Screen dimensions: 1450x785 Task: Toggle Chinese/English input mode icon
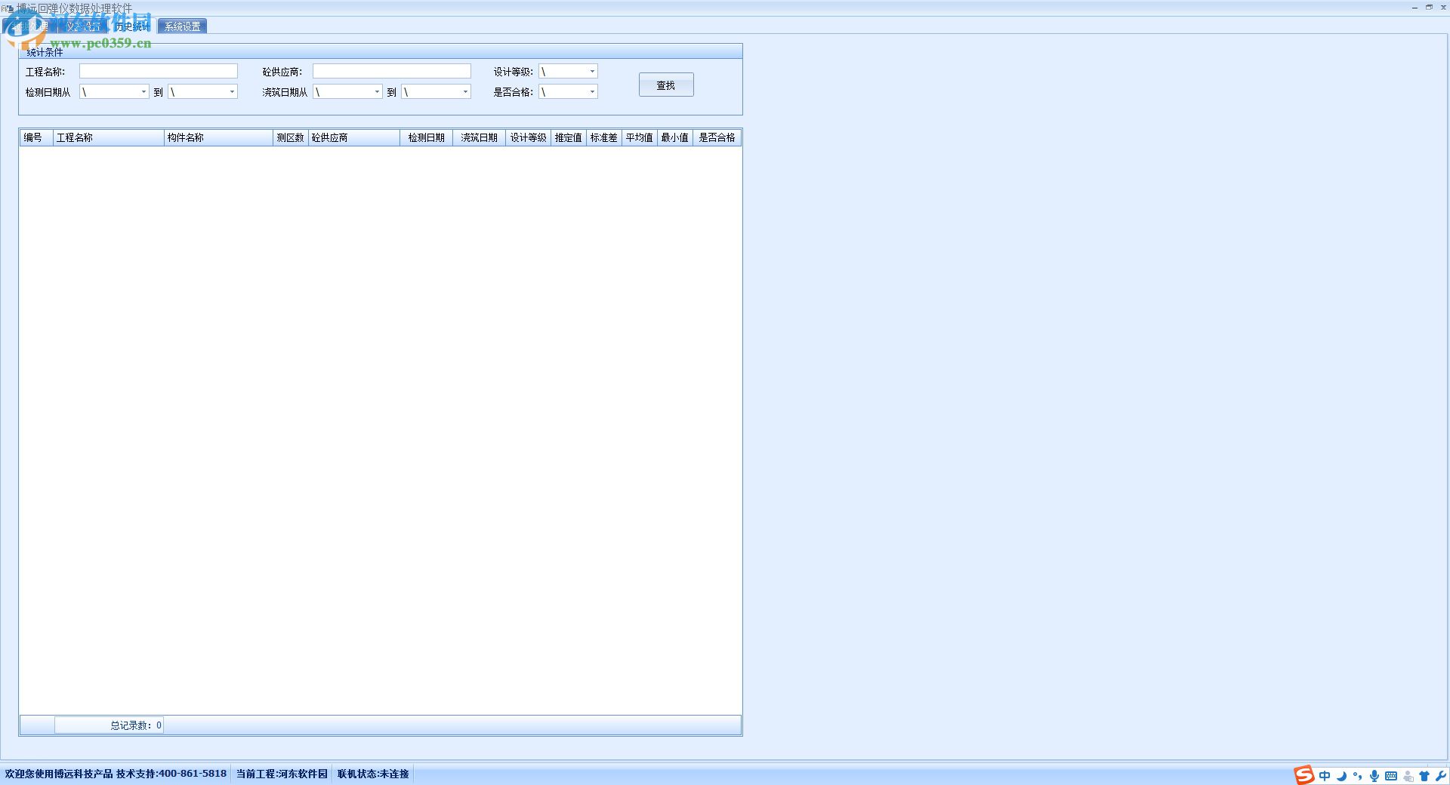(x=1325, y=776)
